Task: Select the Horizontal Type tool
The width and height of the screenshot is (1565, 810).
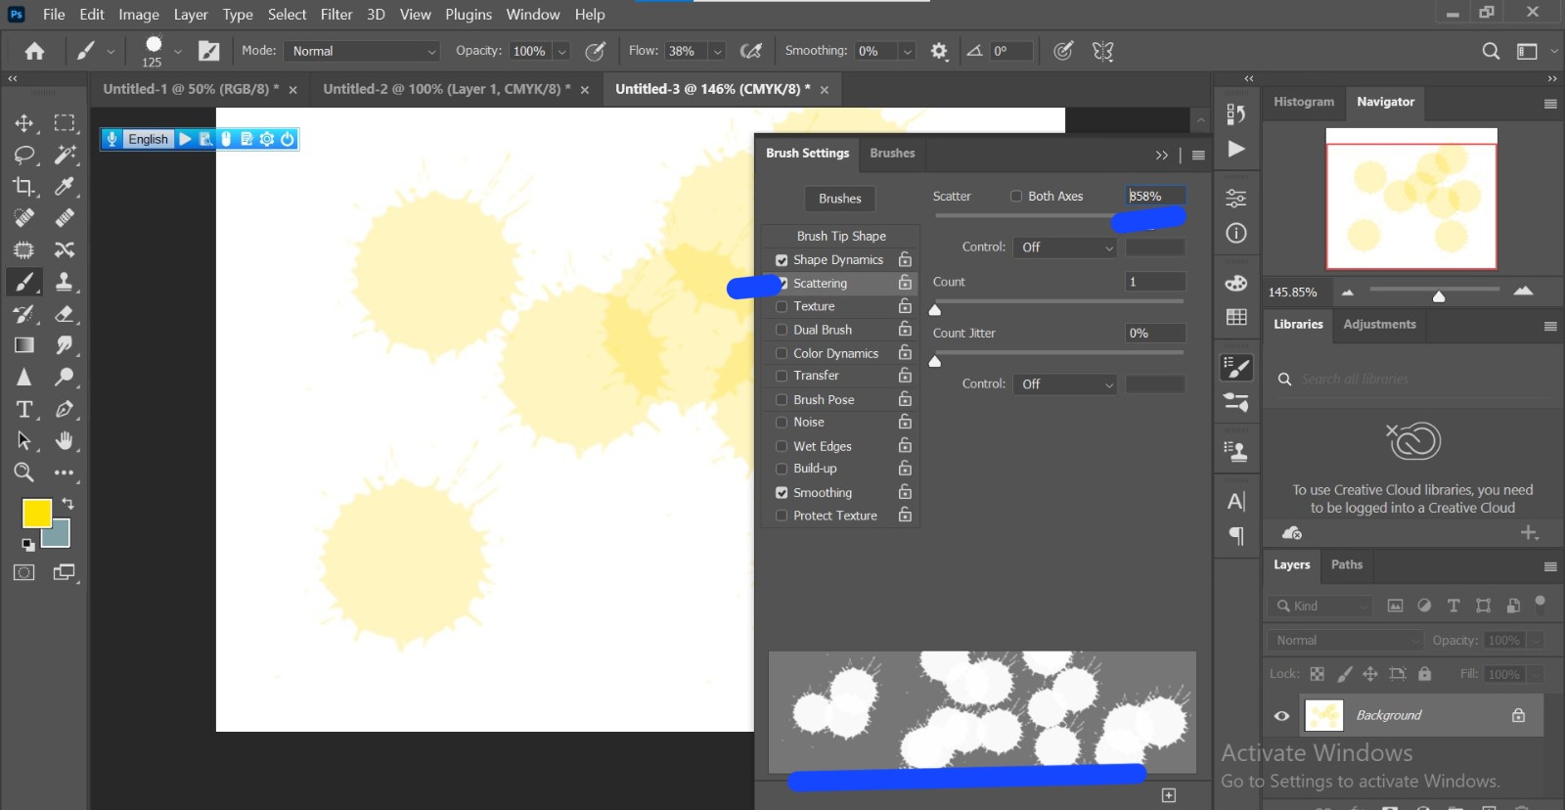Action: coord(23,409)
